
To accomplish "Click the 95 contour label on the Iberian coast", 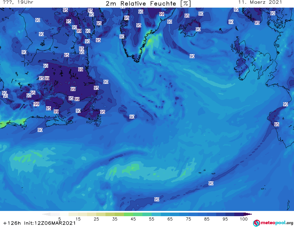I will [x=277, y=124].
